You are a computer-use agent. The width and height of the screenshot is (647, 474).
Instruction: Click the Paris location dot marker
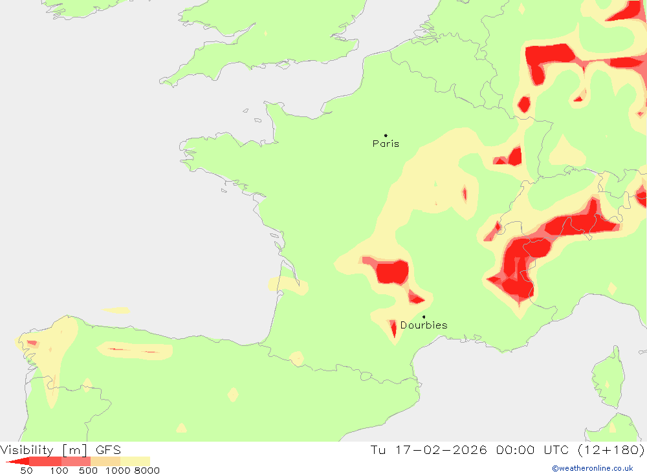tap(386, 135)
